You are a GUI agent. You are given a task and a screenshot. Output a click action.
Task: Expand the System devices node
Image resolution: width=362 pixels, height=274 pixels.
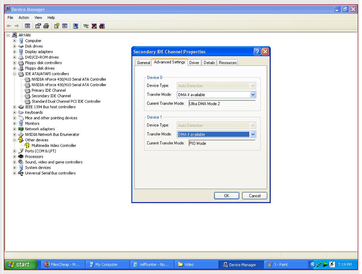click(15, 168)
